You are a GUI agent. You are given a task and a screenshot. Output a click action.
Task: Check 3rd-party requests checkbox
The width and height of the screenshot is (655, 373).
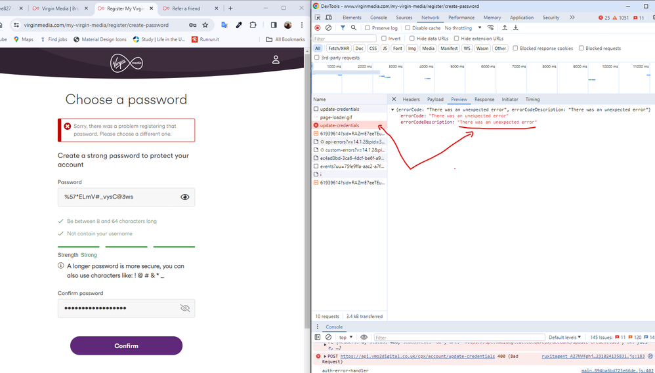coord(316,58)
